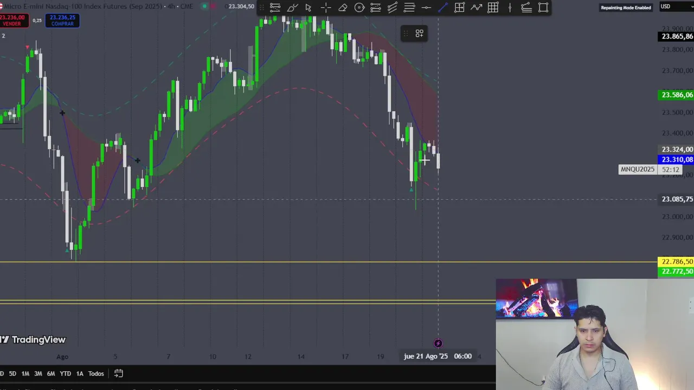694x390 pixels.
Task: Click the stacked-lines-with-nodes icon after the circle
Action: click(375, 8)
